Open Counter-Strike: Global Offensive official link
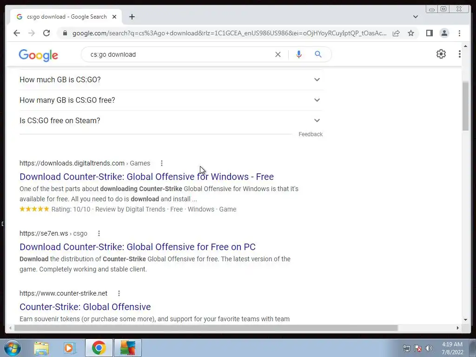476x357 pixels. coord(85,307)
